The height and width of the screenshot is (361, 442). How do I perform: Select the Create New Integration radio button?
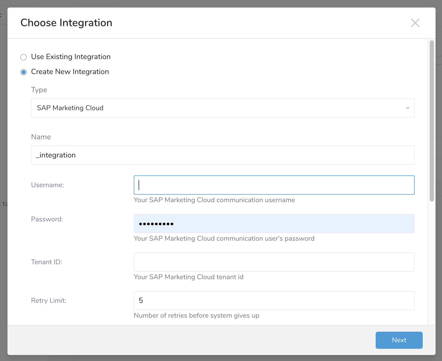(x=24, y=72)
